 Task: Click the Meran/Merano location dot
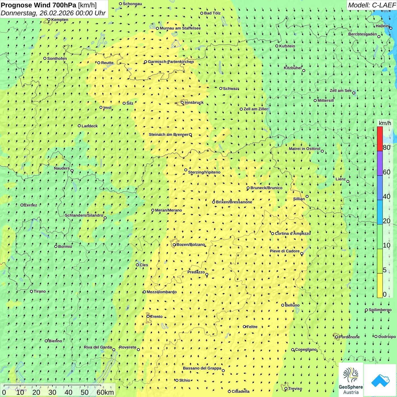(153, 210)
